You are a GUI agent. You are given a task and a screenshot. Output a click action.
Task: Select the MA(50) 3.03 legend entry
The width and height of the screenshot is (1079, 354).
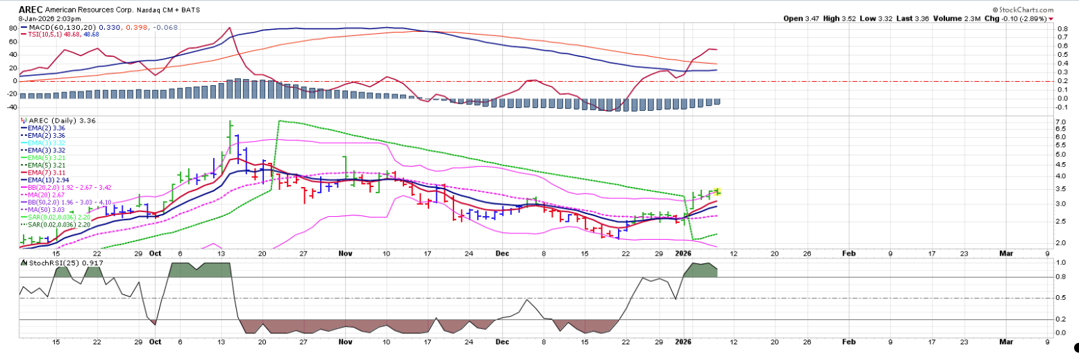tap(44, 210)
